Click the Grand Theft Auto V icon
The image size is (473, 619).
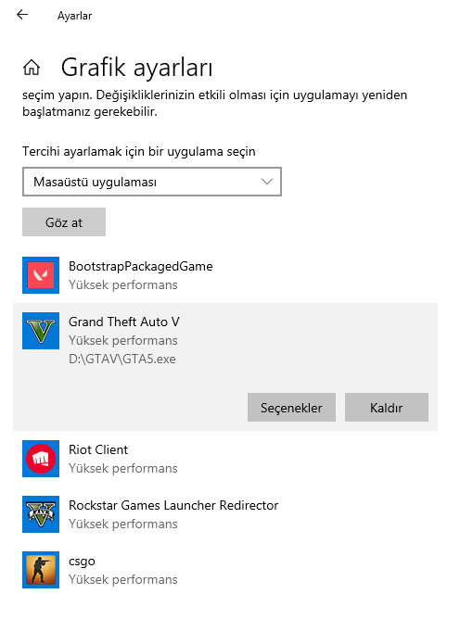41,331
